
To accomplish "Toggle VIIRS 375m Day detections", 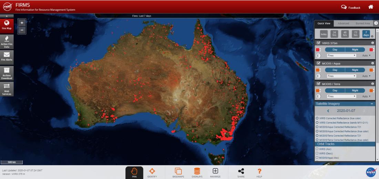I will (x=335, y=50).
